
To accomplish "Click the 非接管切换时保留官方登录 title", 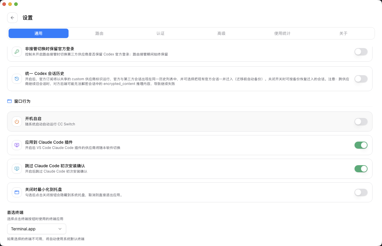I will (50, 49).
